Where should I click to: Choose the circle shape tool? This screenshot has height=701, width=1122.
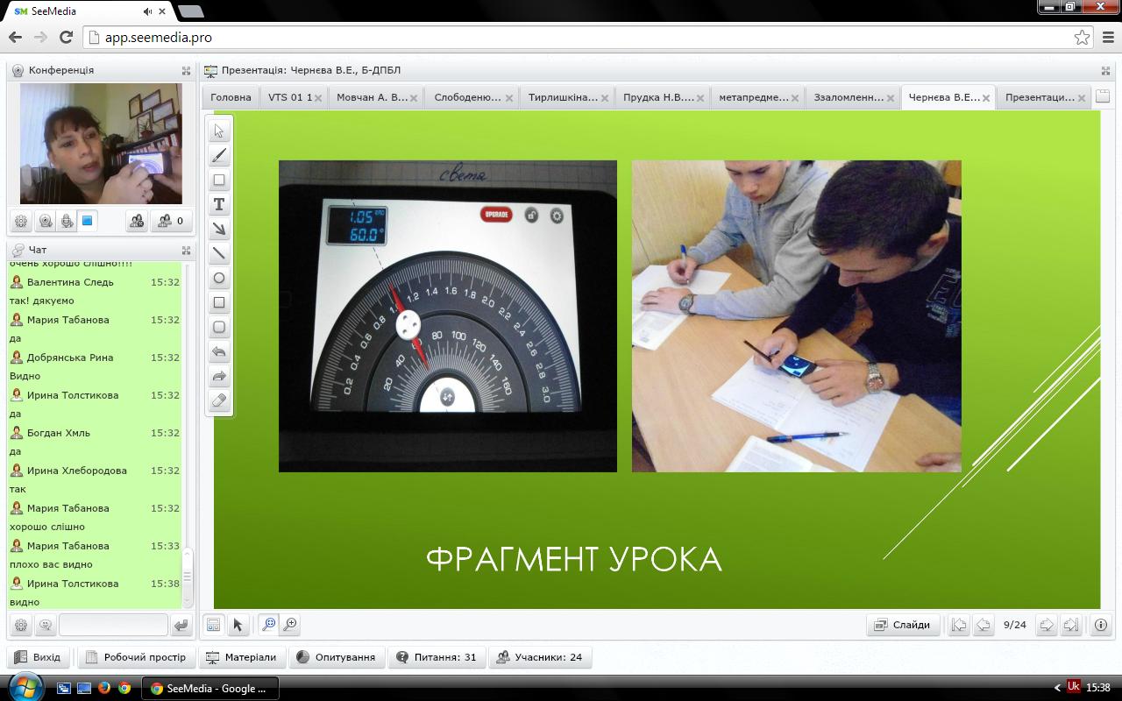219,279
